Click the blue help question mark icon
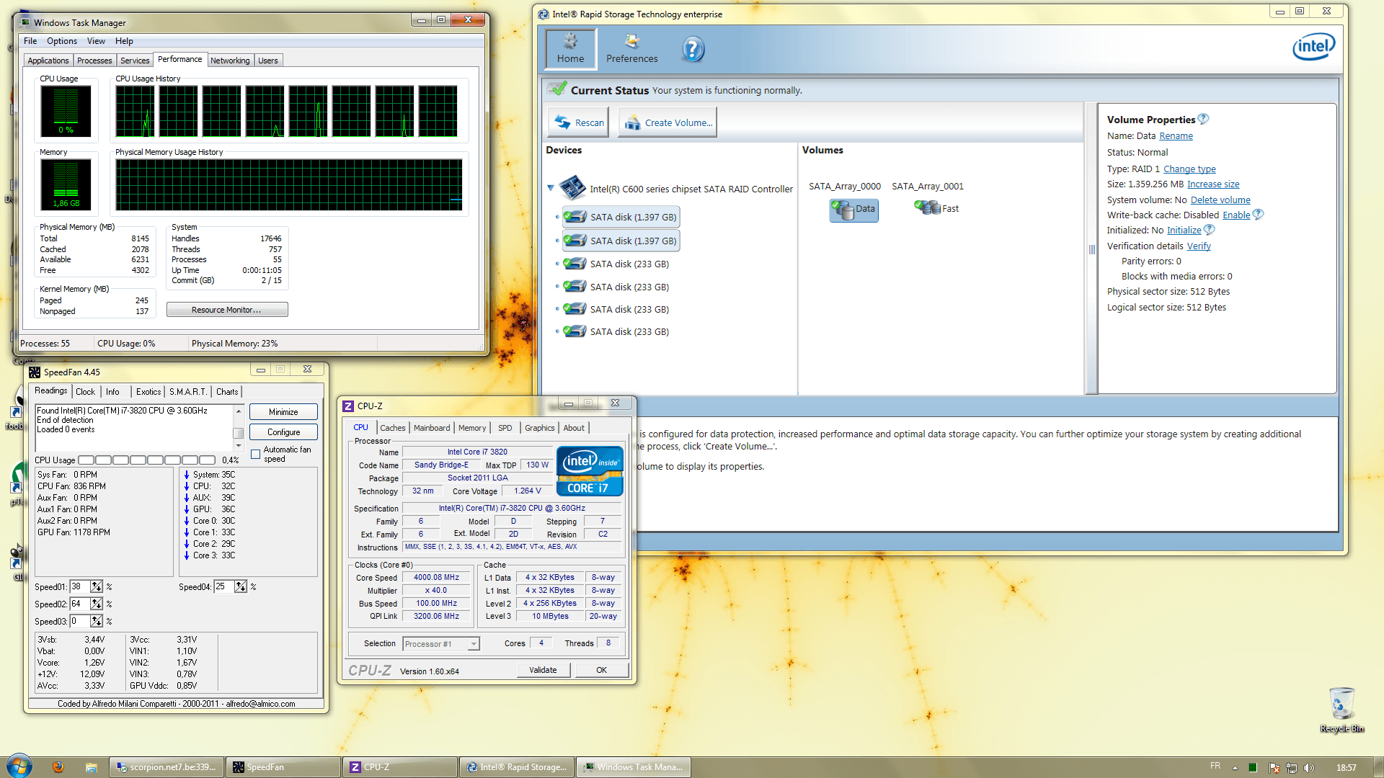The height and width of the screenshot is (778, 1384). point(692,49)
